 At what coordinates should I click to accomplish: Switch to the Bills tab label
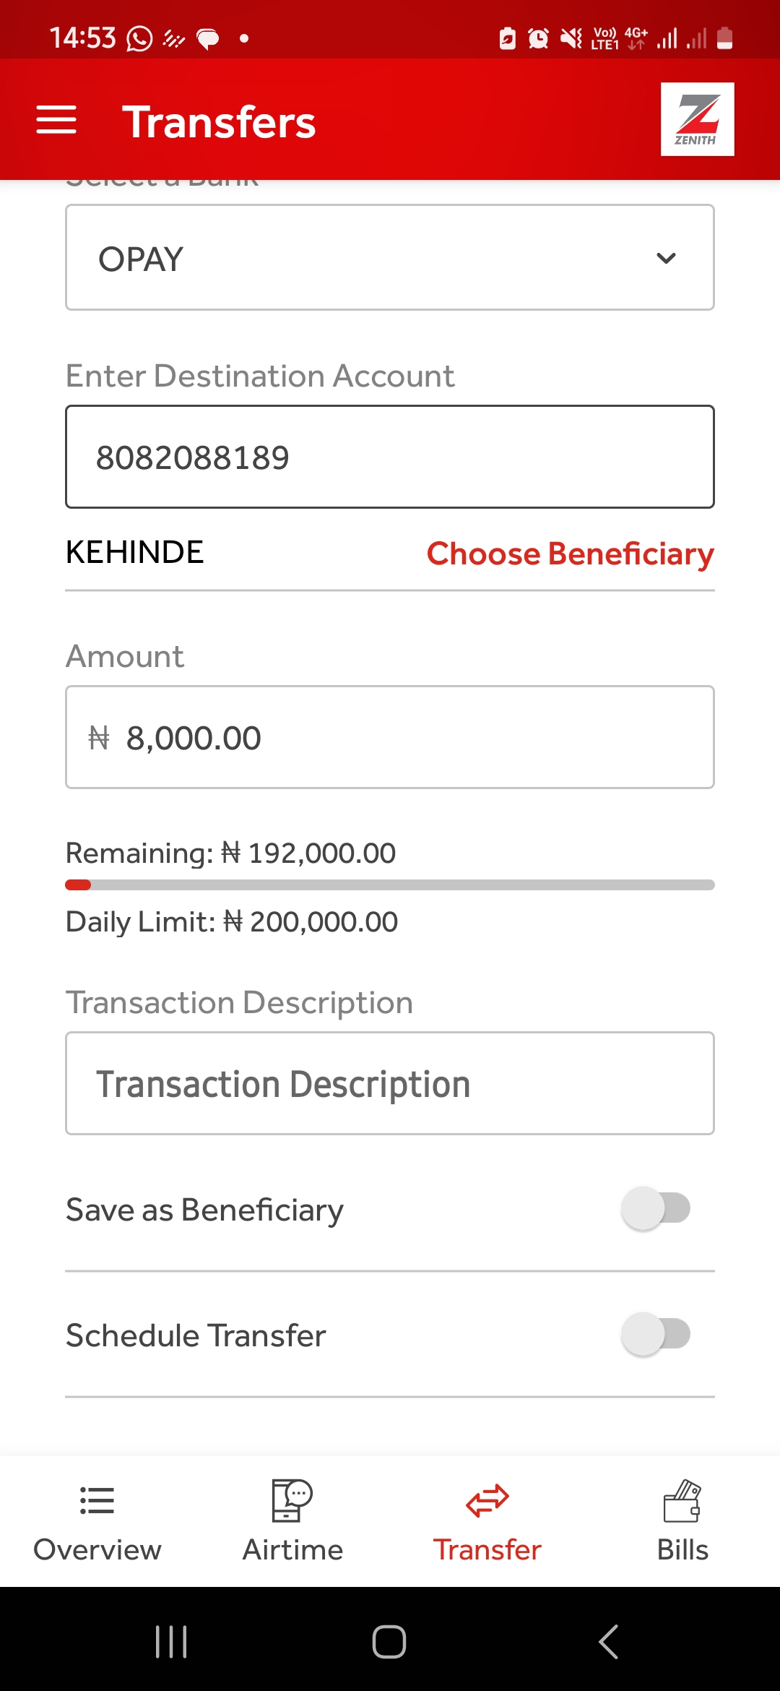point(682,1550)
